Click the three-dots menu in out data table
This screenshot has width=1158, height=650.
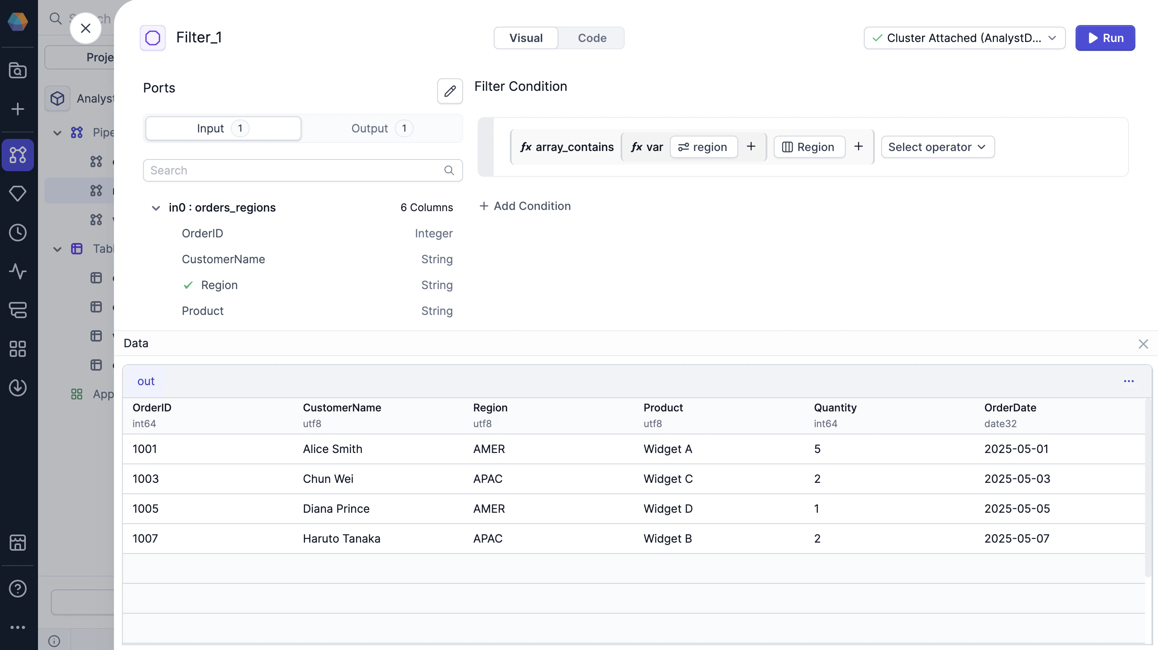pos(1129,381)
